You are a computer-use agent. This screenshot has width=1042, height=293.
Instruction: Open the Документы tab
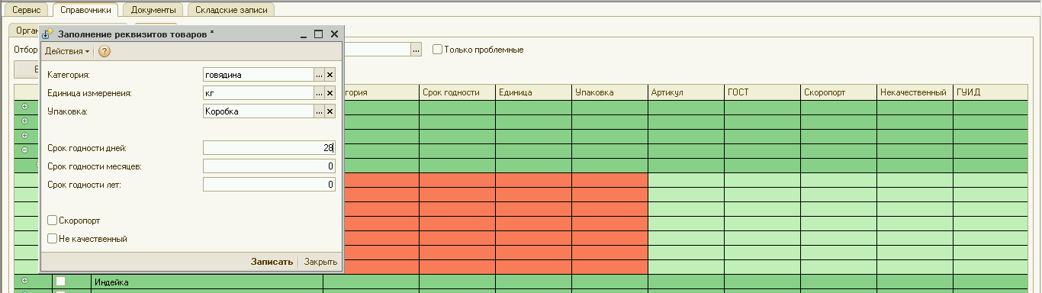coord(153,10)
